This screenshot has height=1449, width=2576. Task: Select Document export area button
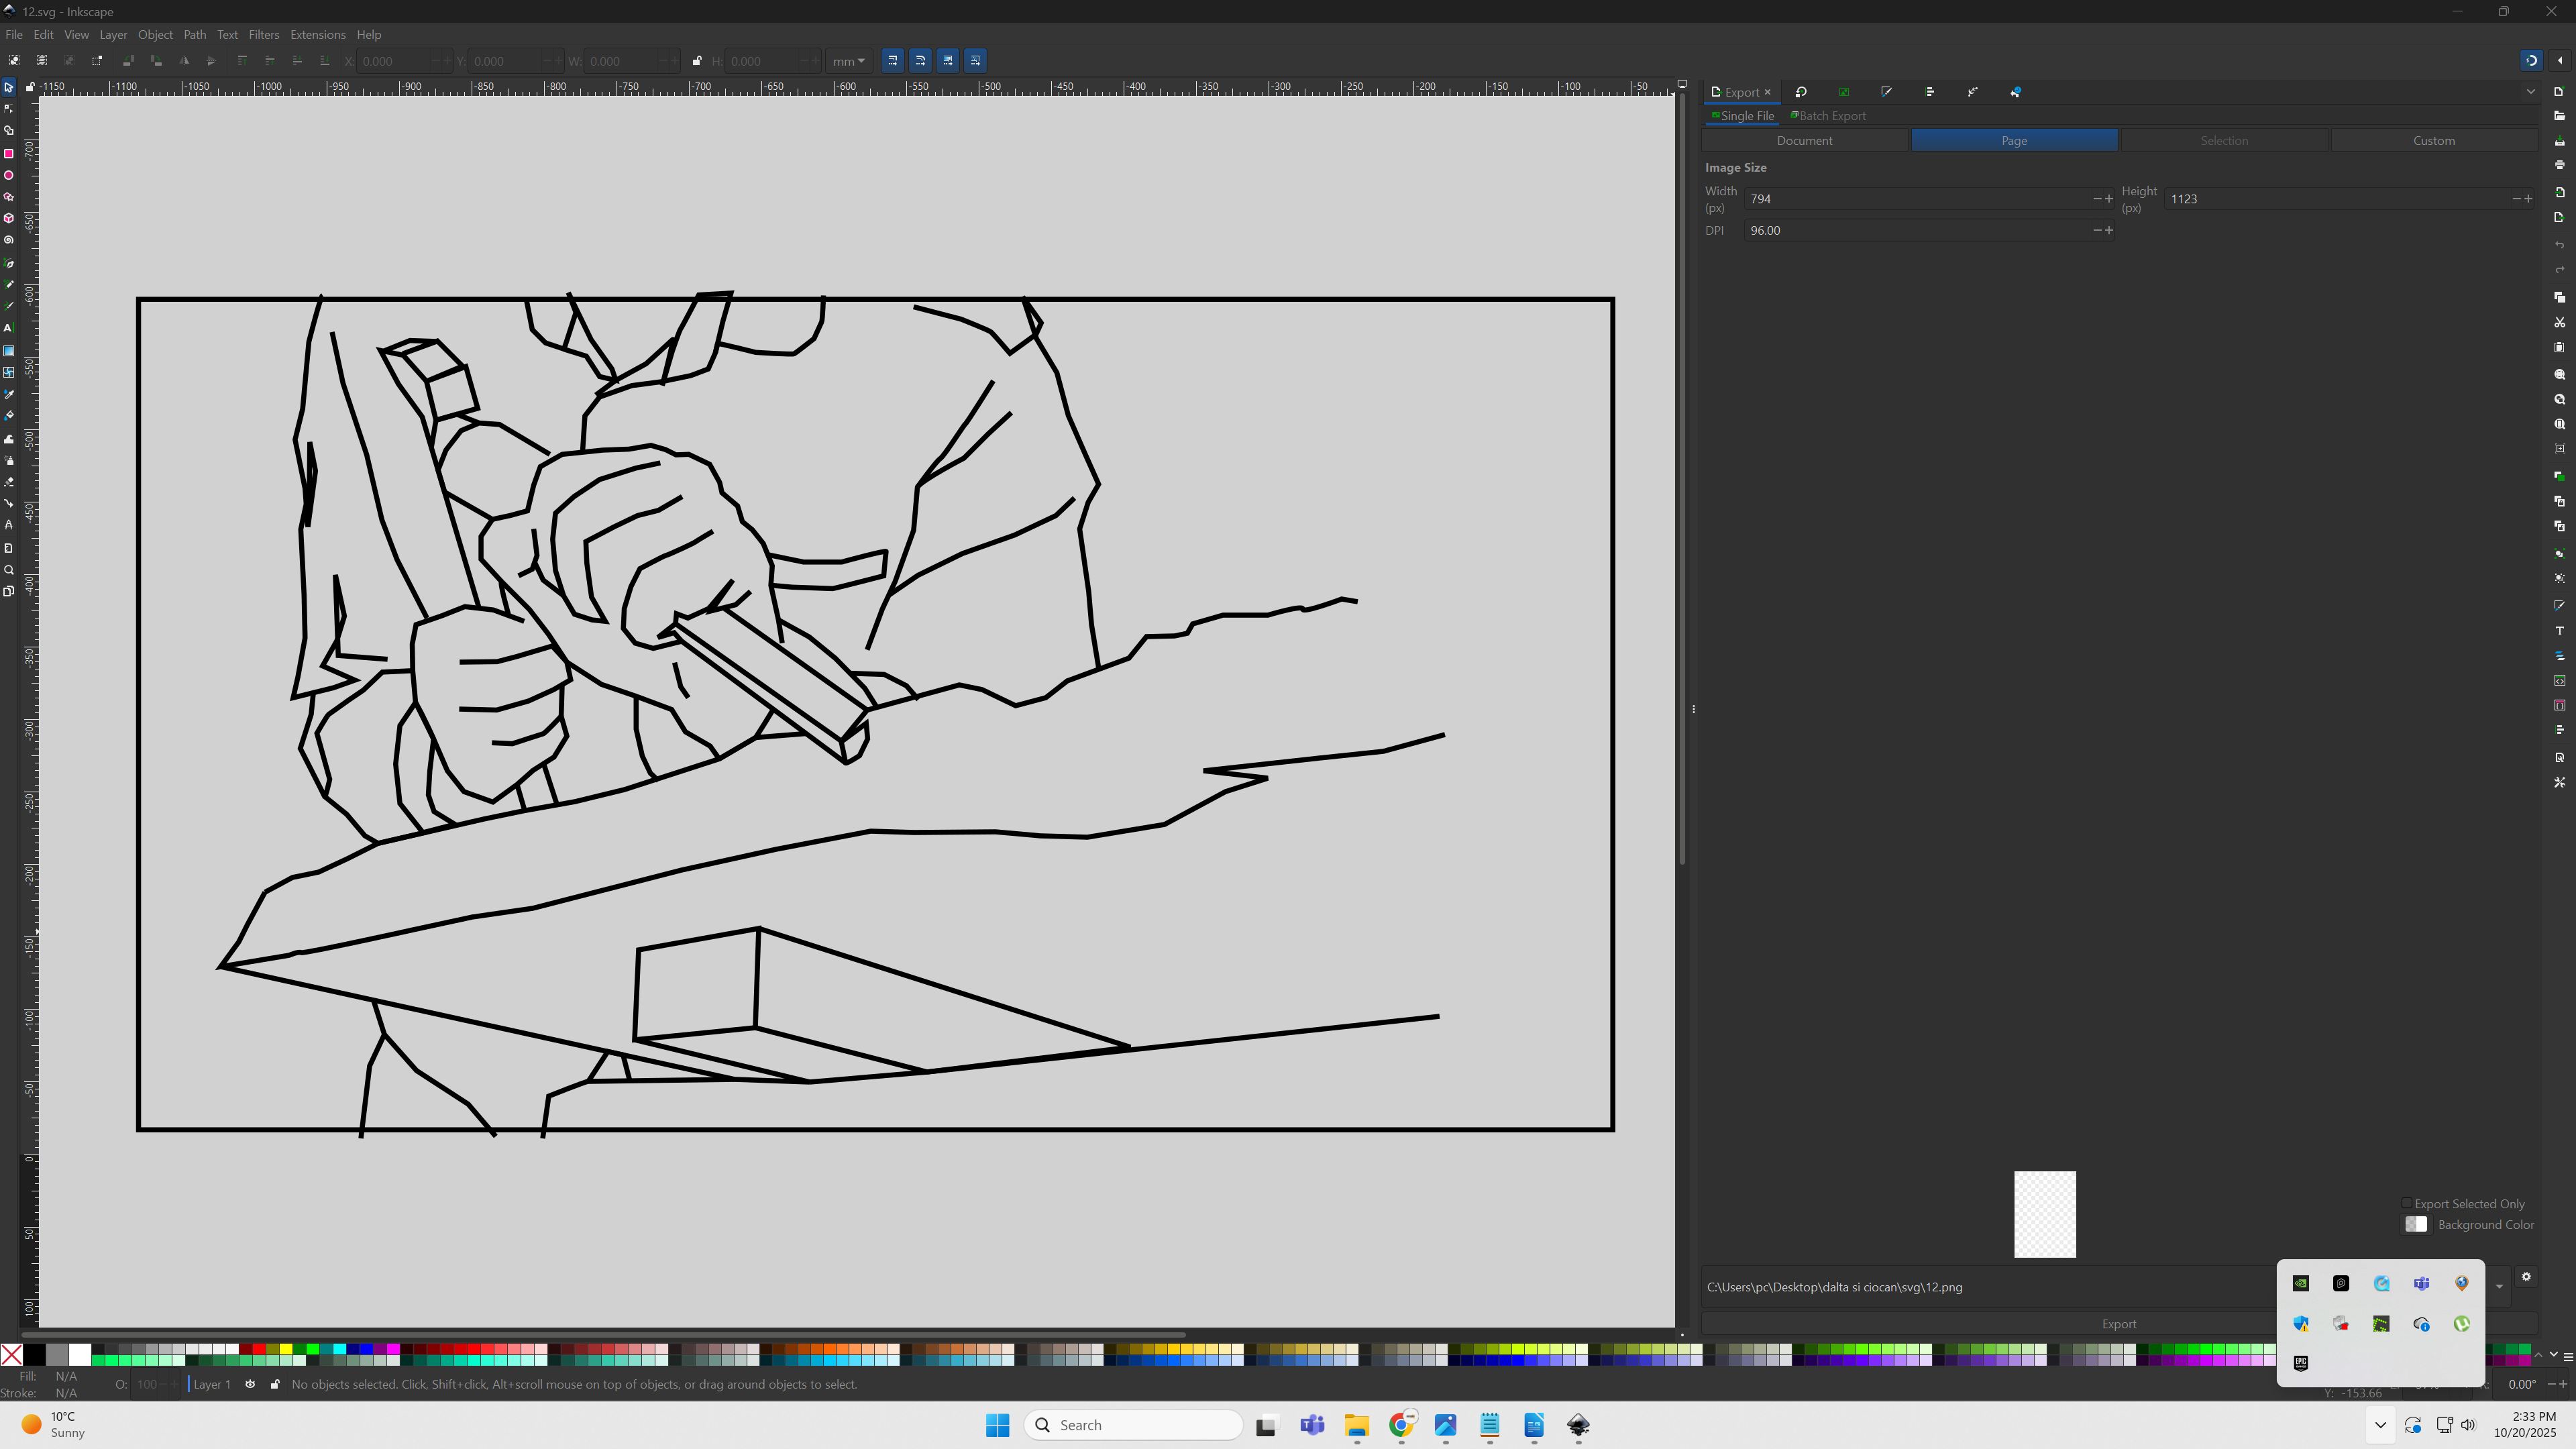point(1804,140)
